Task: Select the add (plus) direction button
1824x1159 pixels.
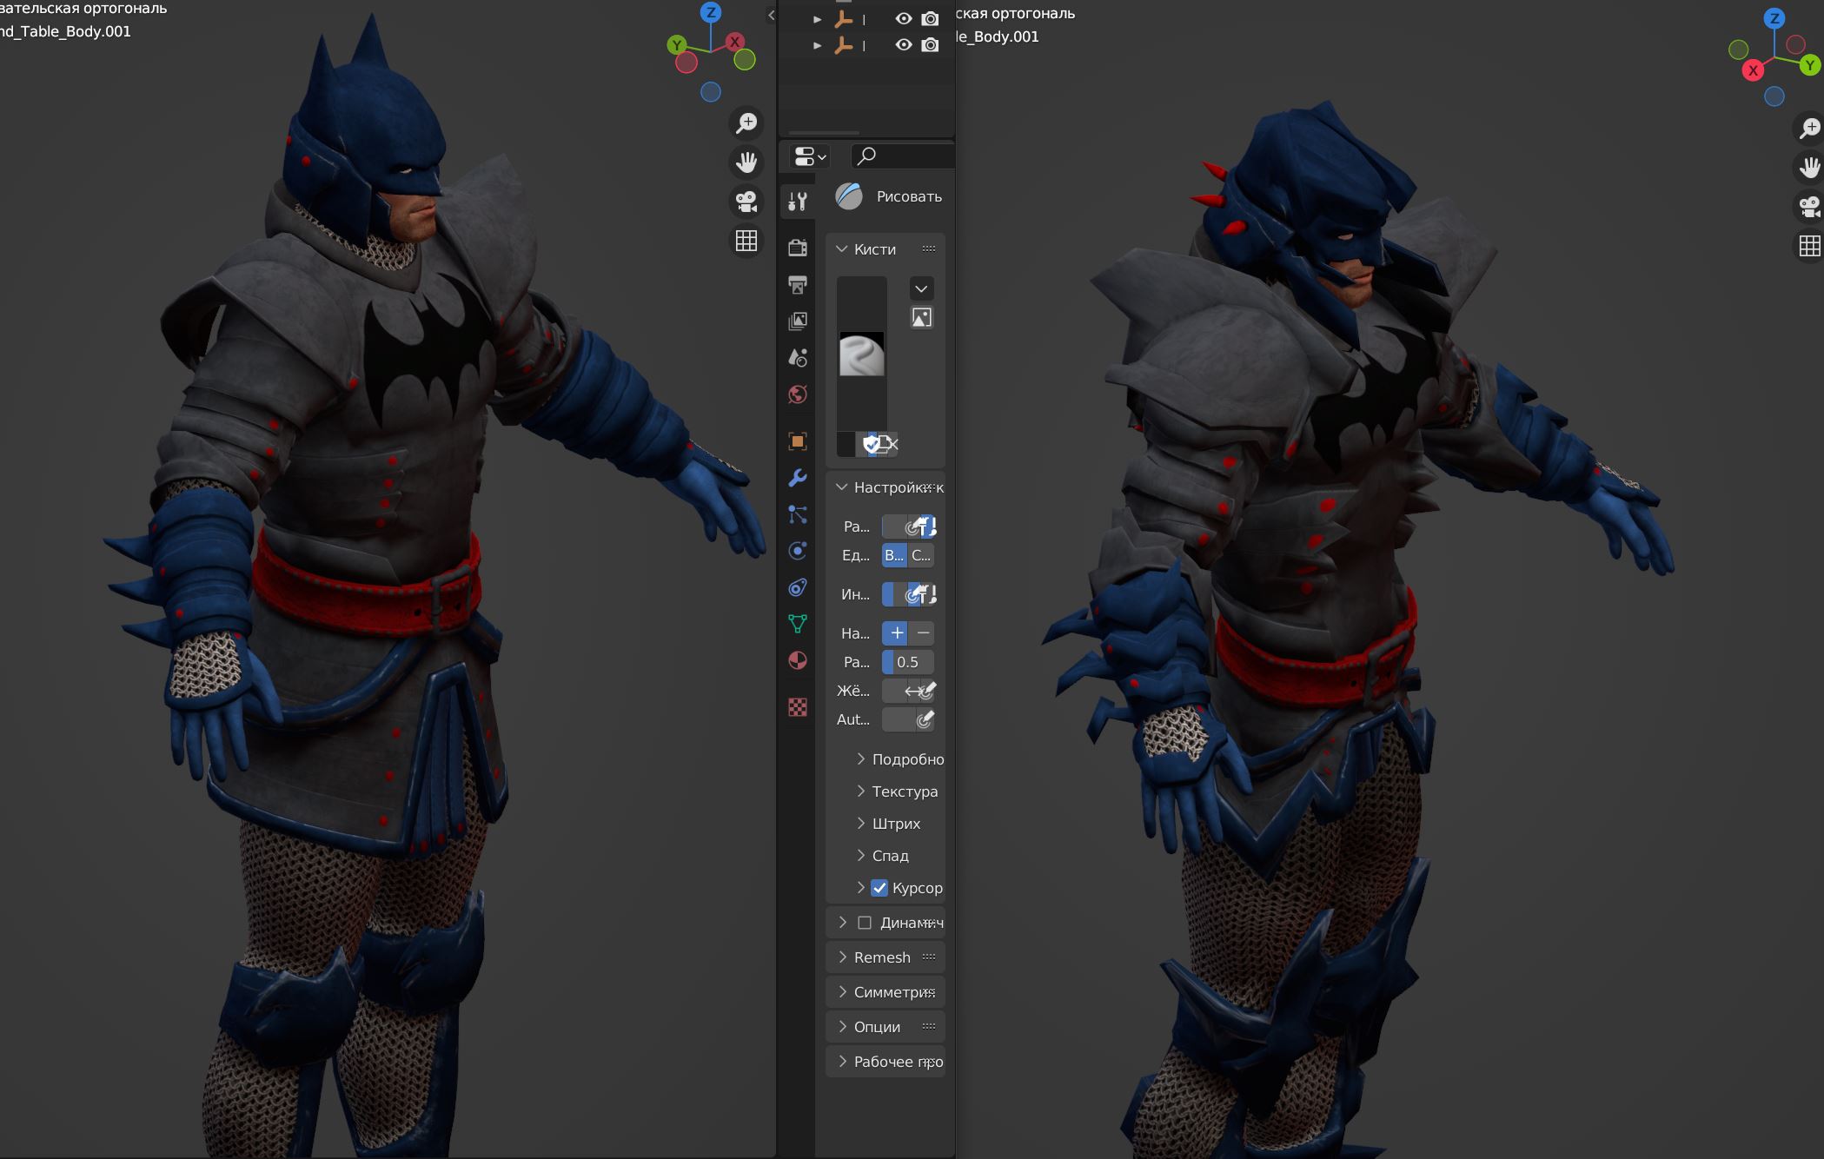Action: tap(896, 633)
